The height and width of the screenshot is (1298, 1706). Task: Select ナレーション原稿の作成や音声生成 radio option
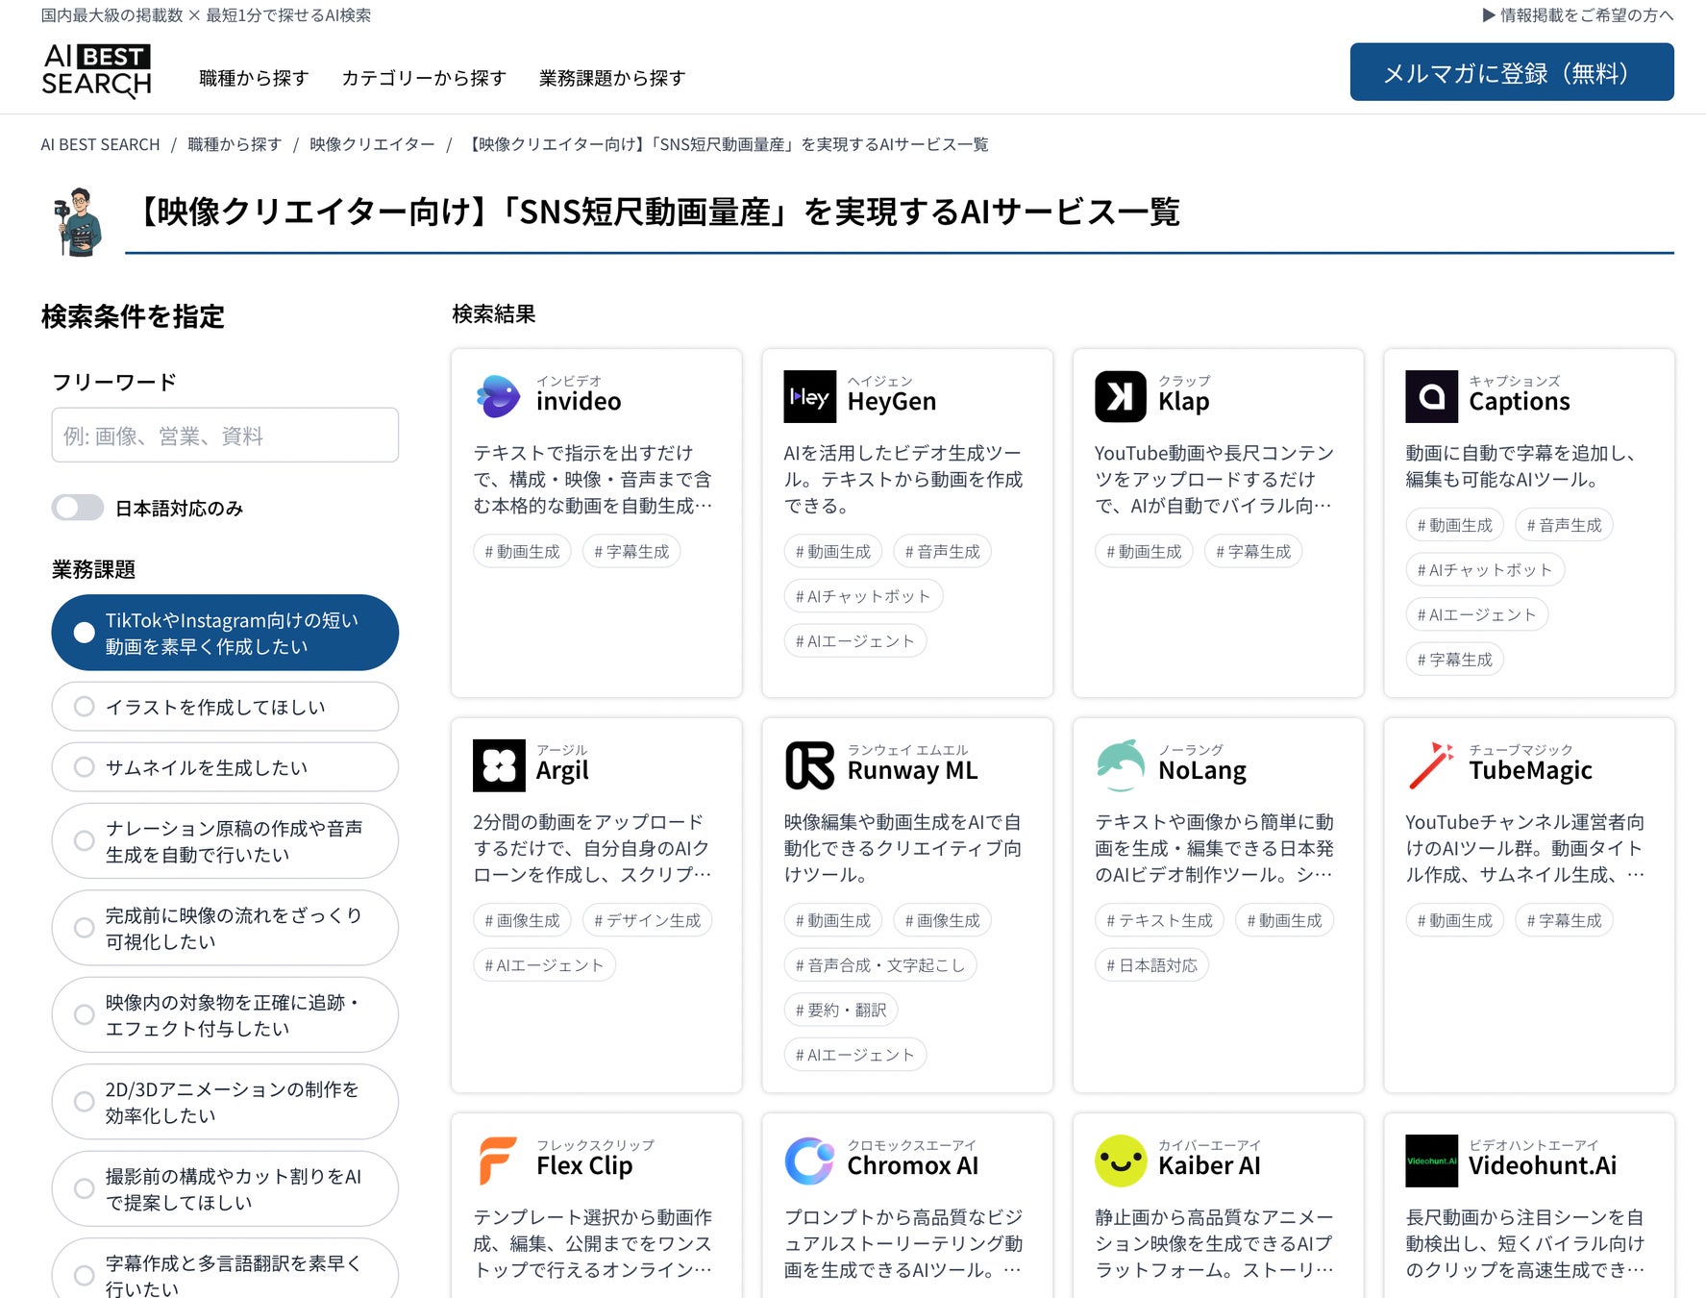point(225,841)
